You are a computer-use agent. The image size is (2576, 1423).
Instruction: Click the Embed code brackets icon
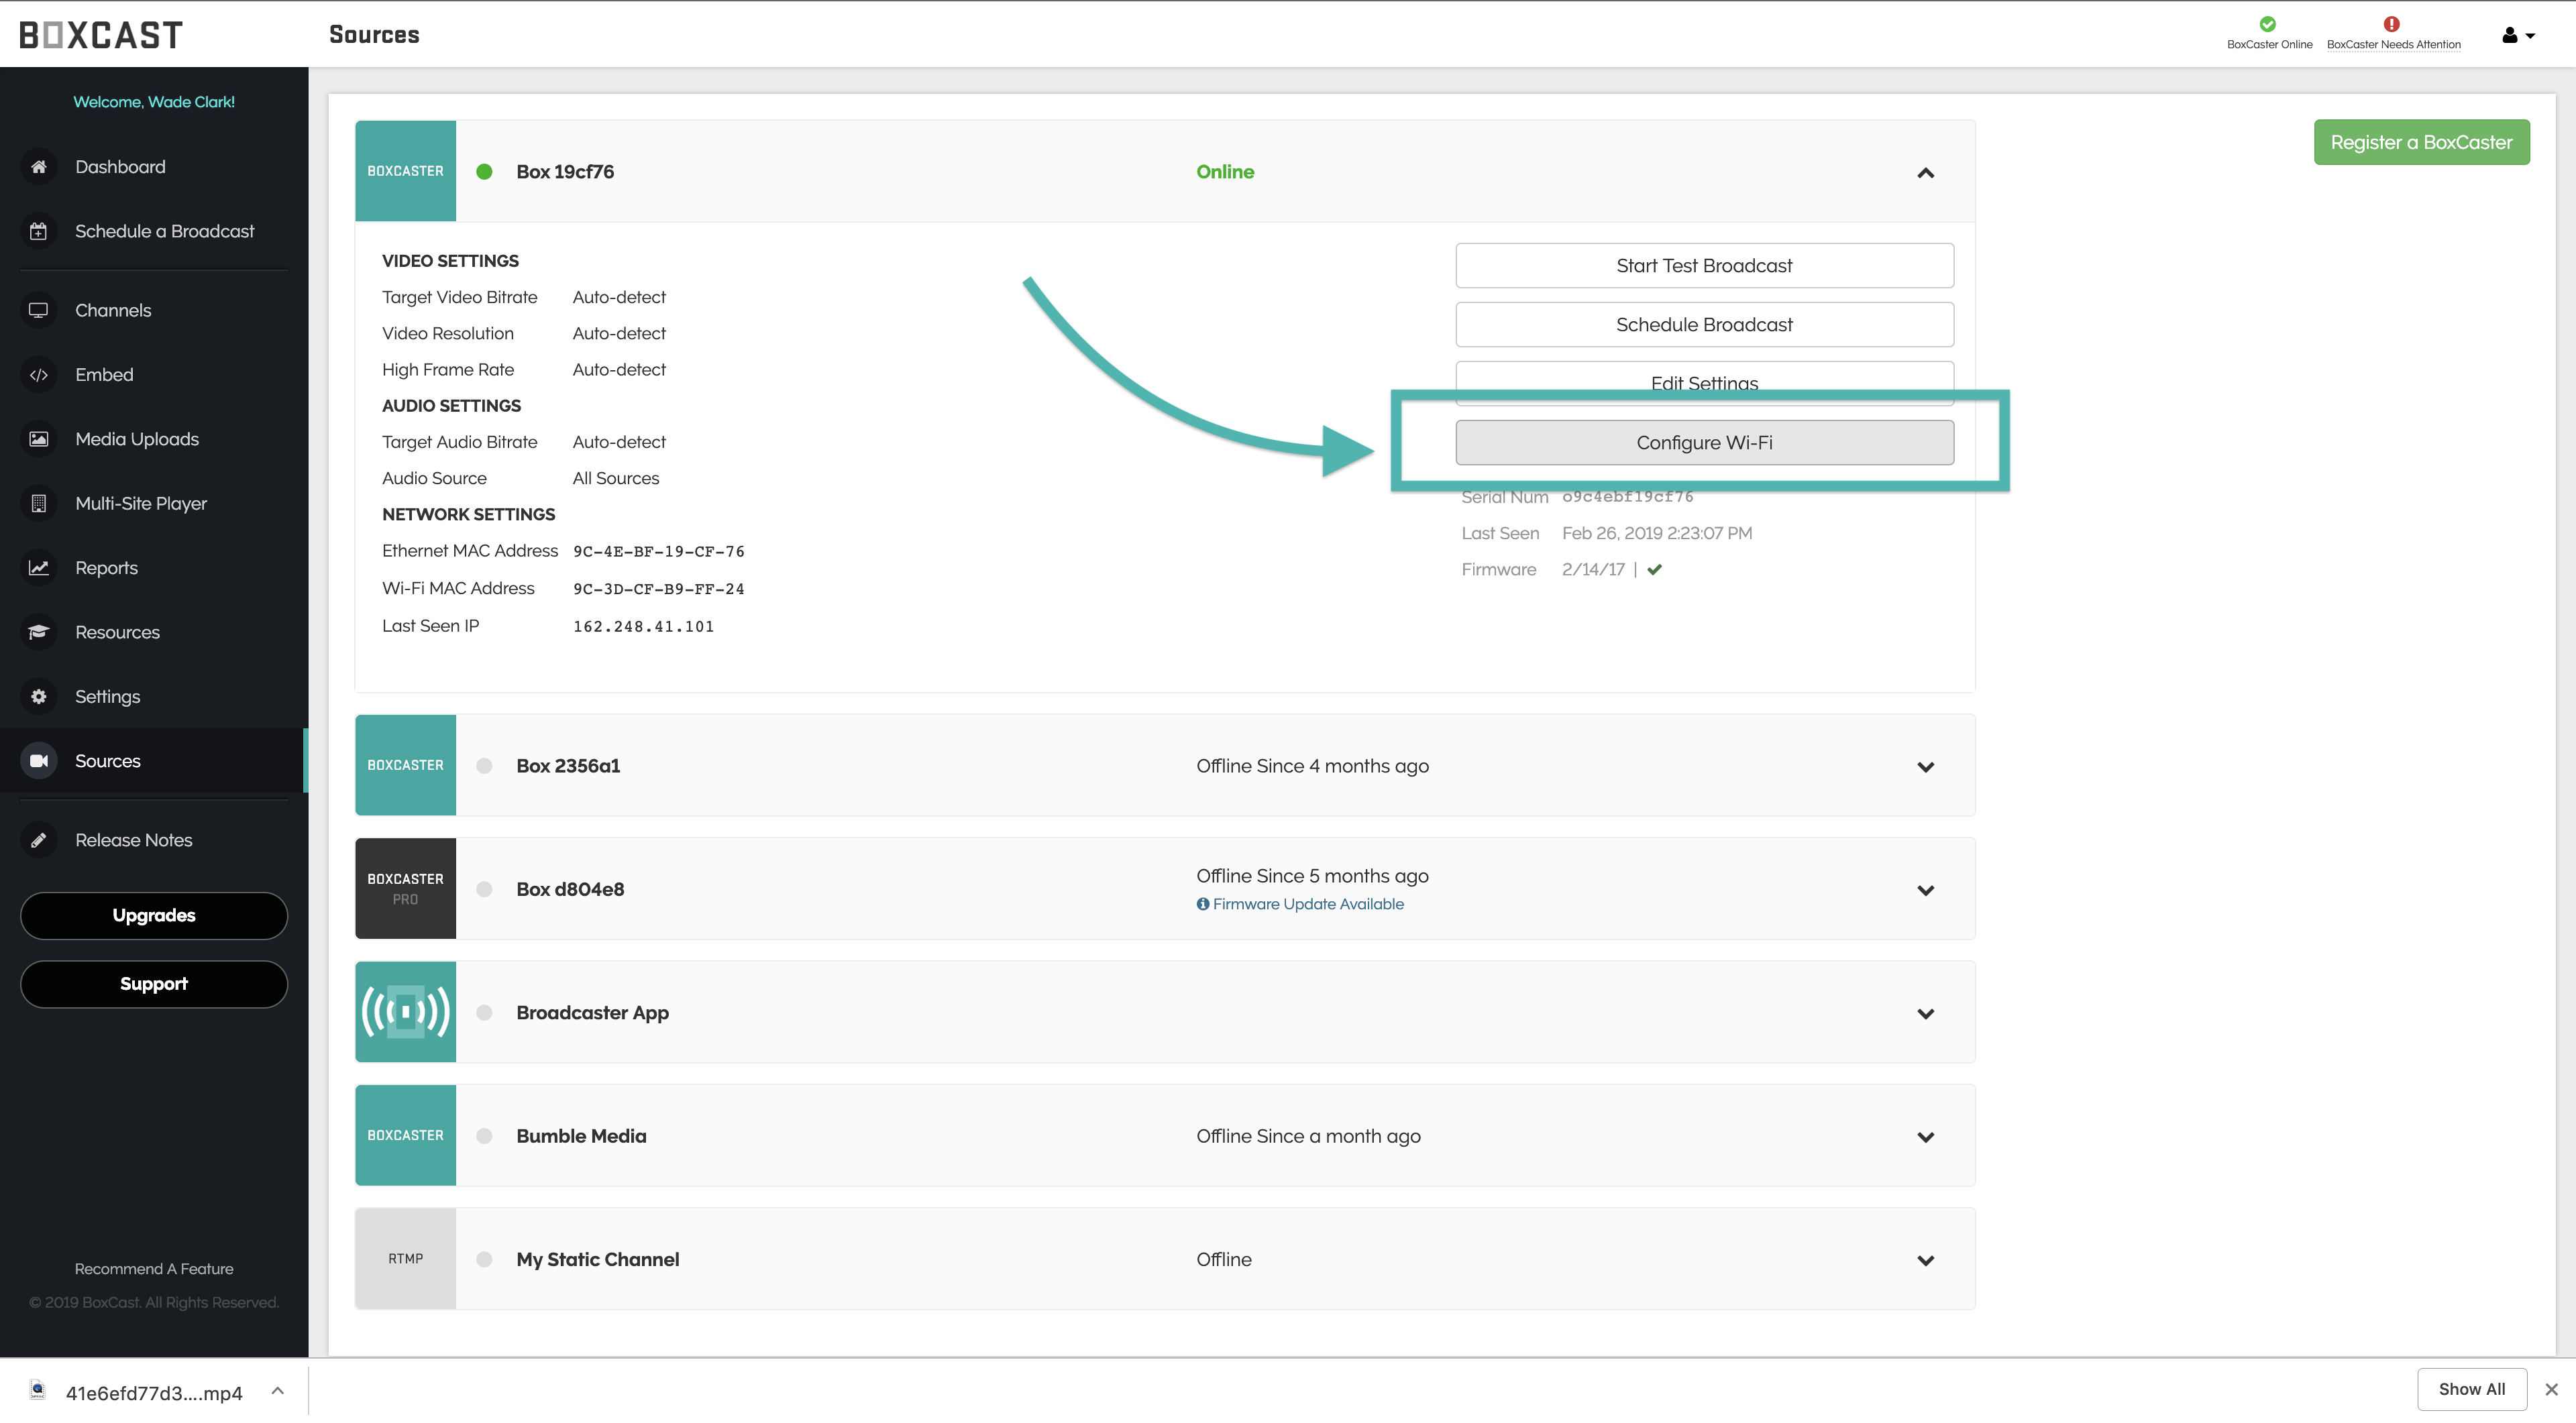[x=38, y=375]
